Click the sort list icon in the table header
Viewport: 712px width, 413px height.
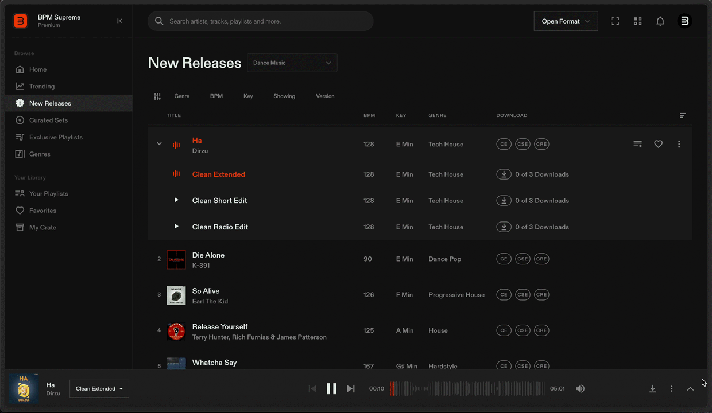tap(683, 115)
